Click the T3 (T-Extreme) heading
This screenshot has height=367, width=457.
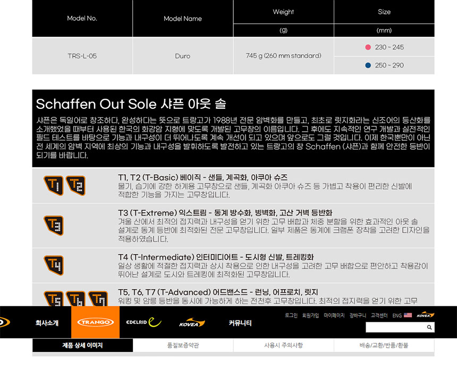225,212
